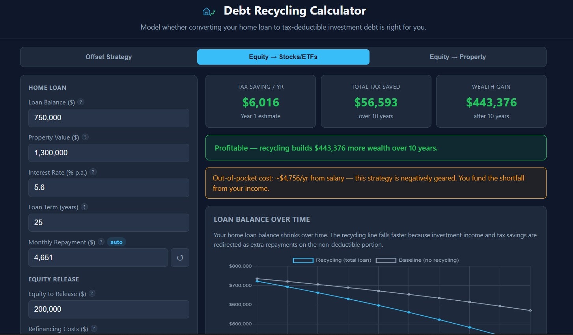Click the chart description starting 'Your home loan balance'
Viewport: 573px width, 335px height.
[x=375, y=240]
